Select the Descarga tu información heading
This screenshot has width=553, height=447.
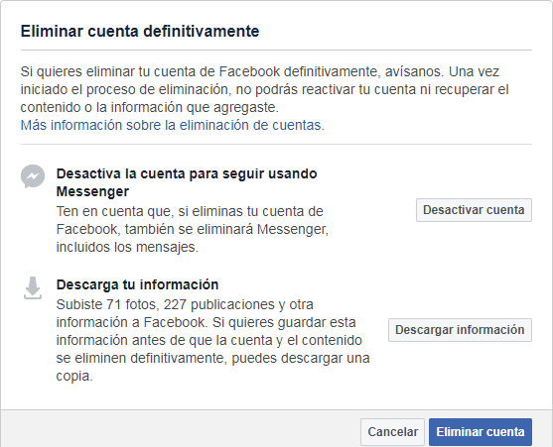tap(137, 284)
